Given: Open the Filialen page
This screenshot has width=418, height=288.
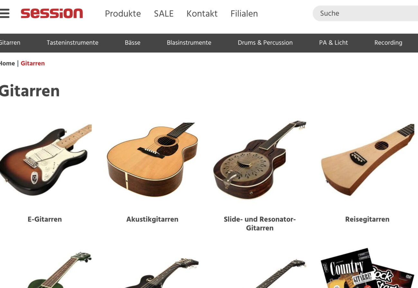Looking at the screenshot, I should 244,14.
